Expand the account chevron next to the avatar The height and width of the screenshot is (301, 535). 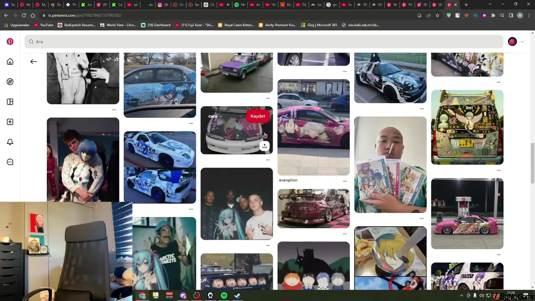(x=522, y=41)
